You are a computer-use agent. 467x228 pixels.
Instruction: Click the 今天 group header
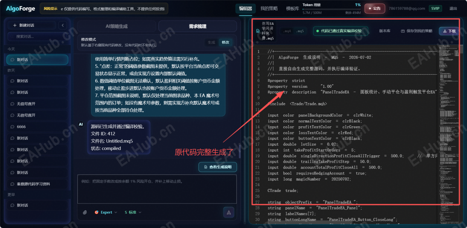(11, 49)
